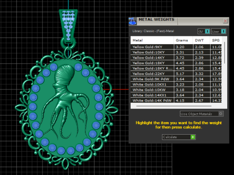Select the White Gold:14KX1 row

pyautogui.click(x=176, y=95)
